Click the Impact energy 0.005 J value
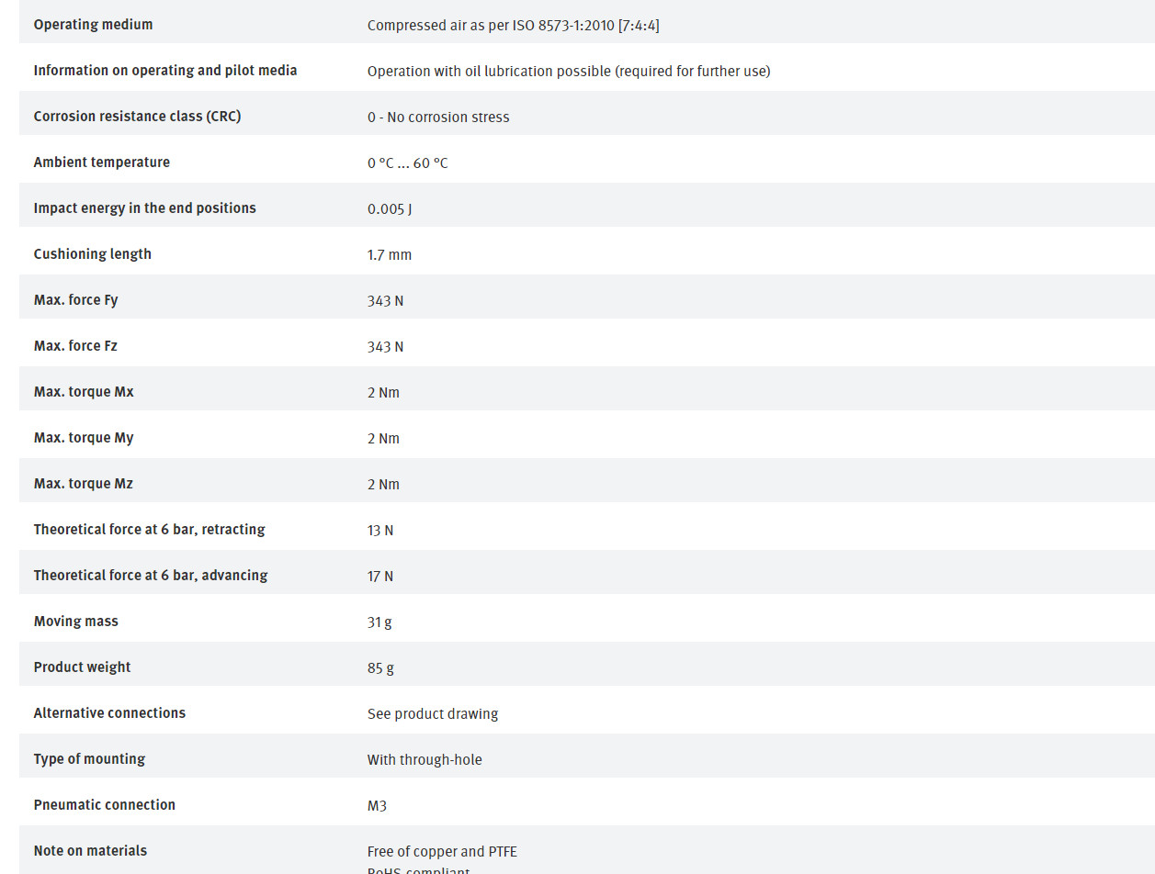Screen dimensions: 1155x874 coord(390,209)
